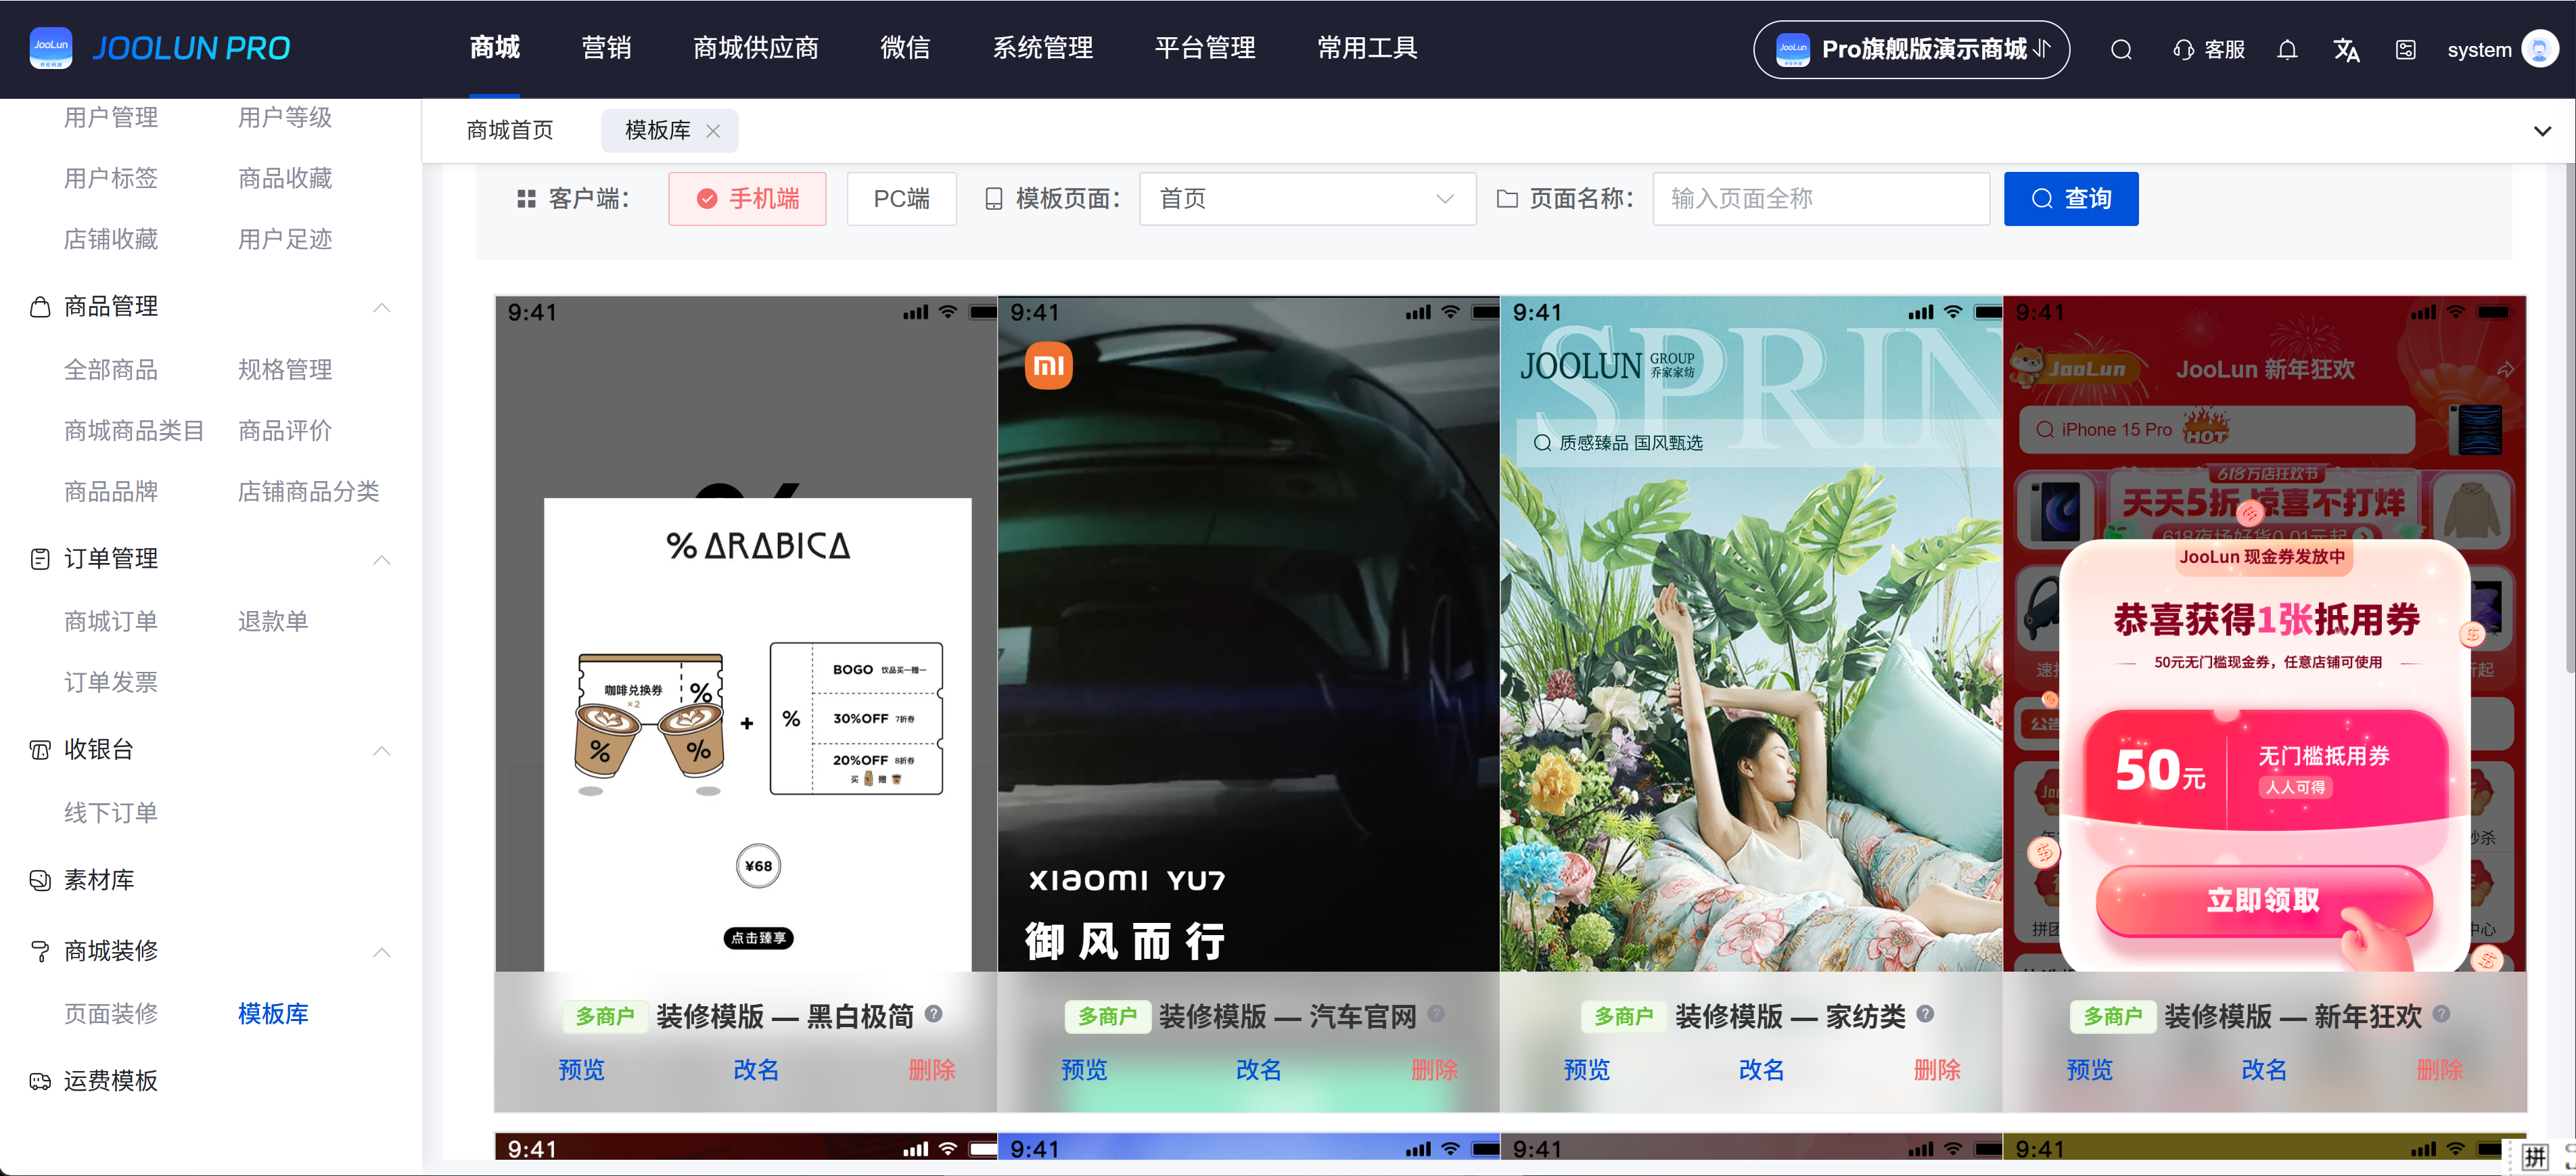Viewport: 2576px width, 1176px height.
Task: Open the system user avatar
Action: click(2540, 48)
